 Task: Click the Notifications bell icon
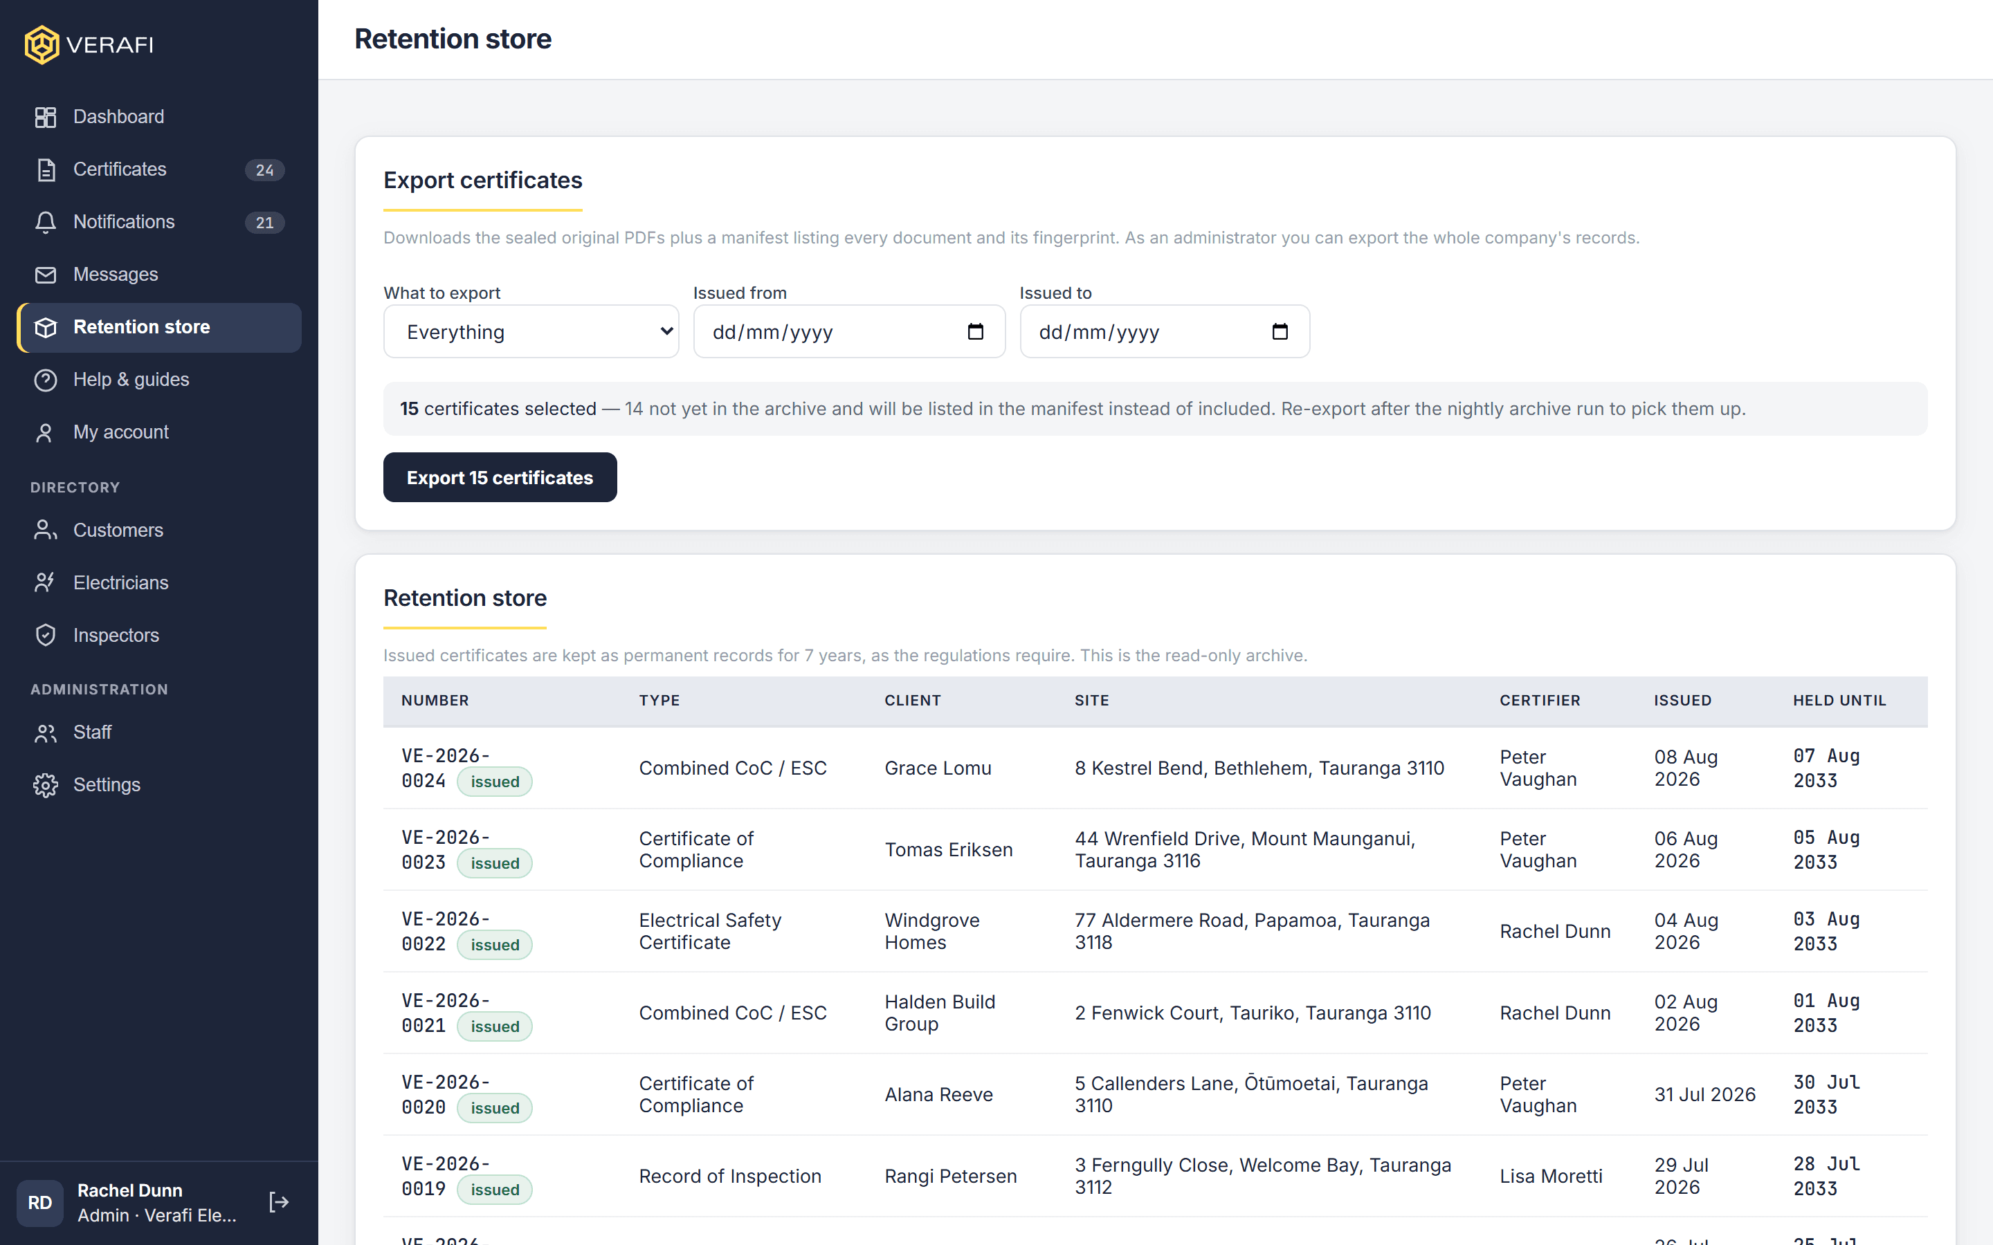click(x=45, y=222)
